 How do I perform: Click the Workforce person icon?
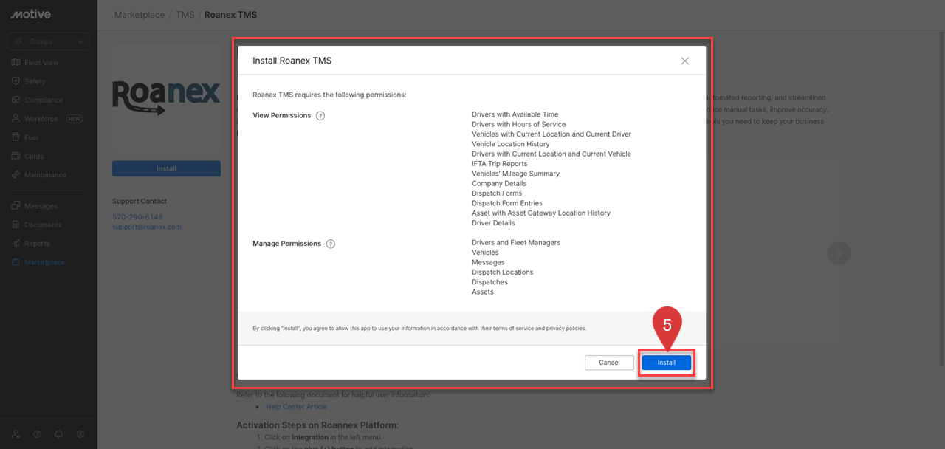(16, 119)
